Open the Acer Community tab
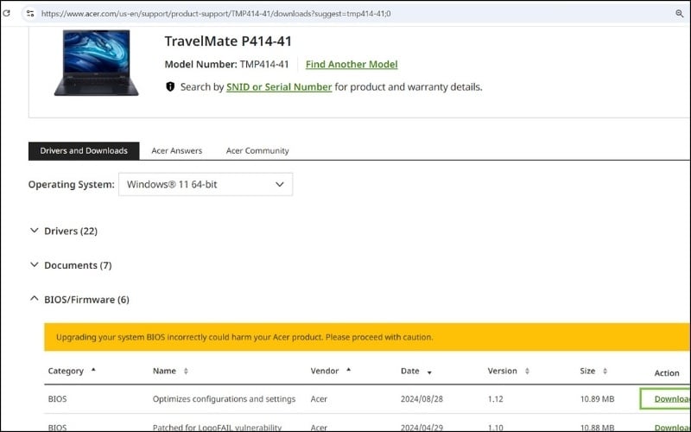The image size is (691, 432). [257, 150]
